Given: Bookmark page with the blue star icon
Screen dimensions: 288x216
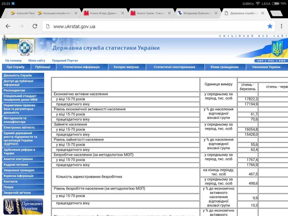Looking at the screenshot, I should [270, 26].
